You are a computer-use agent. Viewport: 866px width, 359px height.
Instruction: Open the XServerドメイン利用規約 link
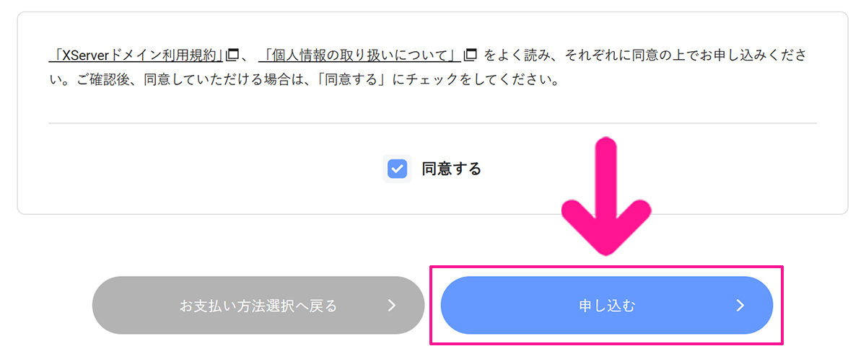(x=136, y=55)
